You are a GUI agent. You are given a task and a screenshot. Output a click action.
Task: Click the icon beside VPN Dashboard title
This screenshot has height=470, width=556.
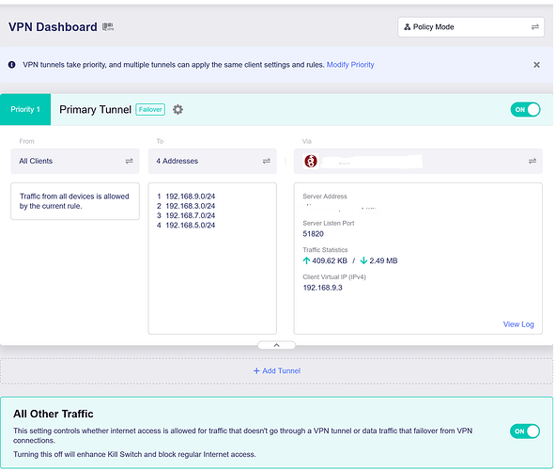pyautogui.click(x=108, y=26)
